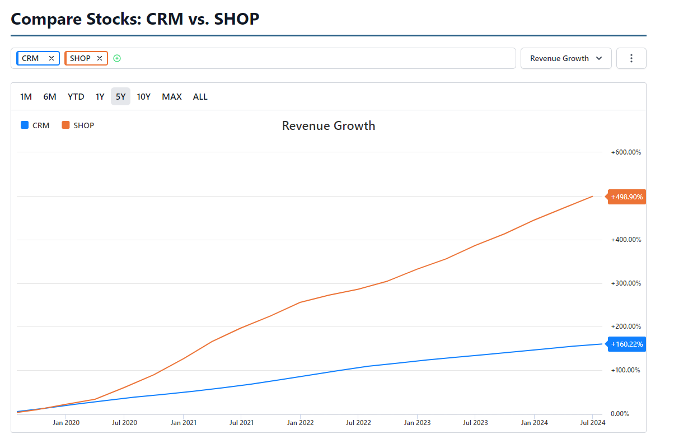The height and width of the screenshot is (448, 674).
Task: Remove the CRM ticker chip
Action: [51, 58]
